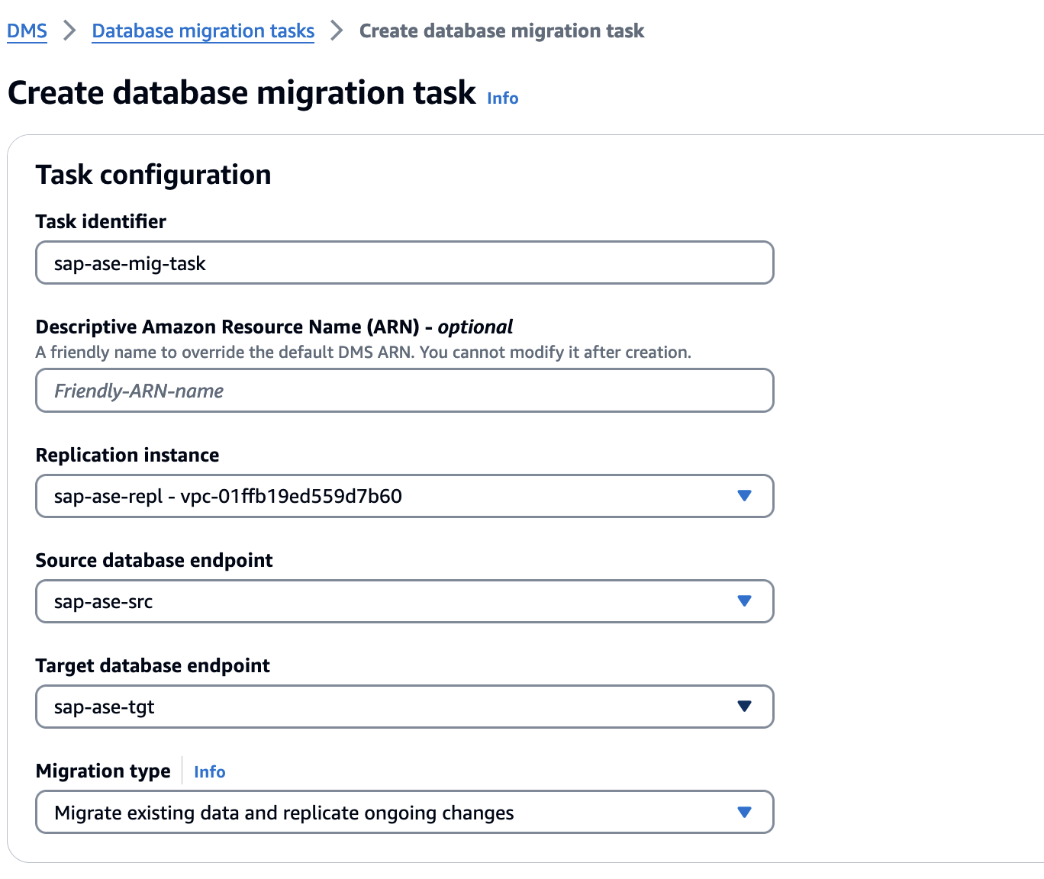Screen dimensions: 1044x879
Task: Click the Replication instance dropdown arrow
Action: point(744,496)
